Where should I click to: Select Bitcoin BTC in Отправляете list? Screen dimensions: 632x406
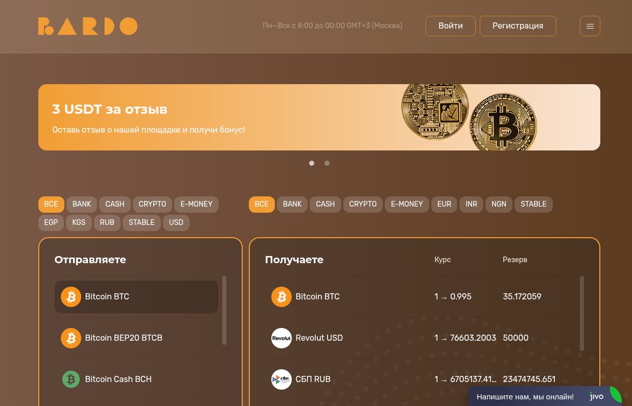(x=136, y=297)
